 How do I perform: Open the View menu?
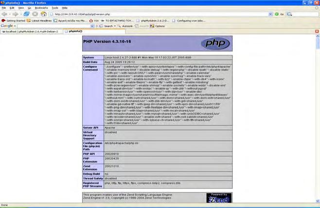point(21,8)
